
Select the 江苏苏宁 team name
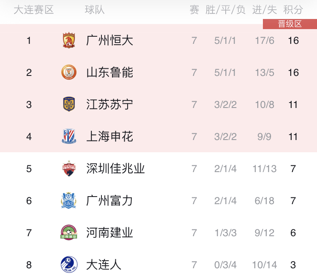tap(109, 105)
